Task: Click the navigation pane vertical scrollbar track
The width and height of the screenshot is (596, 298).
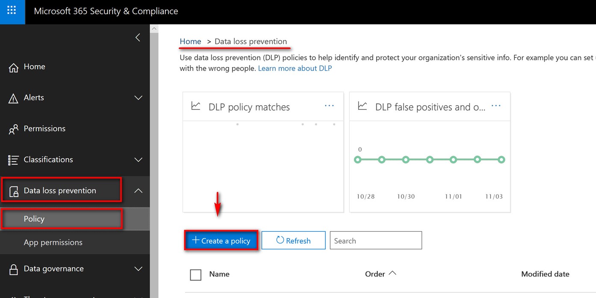Action: pyautogui.click(x=154, y=165)
